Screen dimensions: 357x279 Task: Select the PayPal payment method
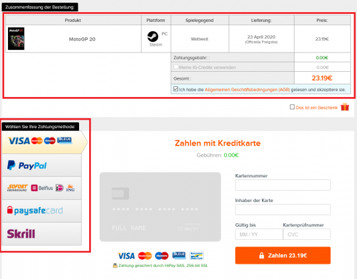42,165
